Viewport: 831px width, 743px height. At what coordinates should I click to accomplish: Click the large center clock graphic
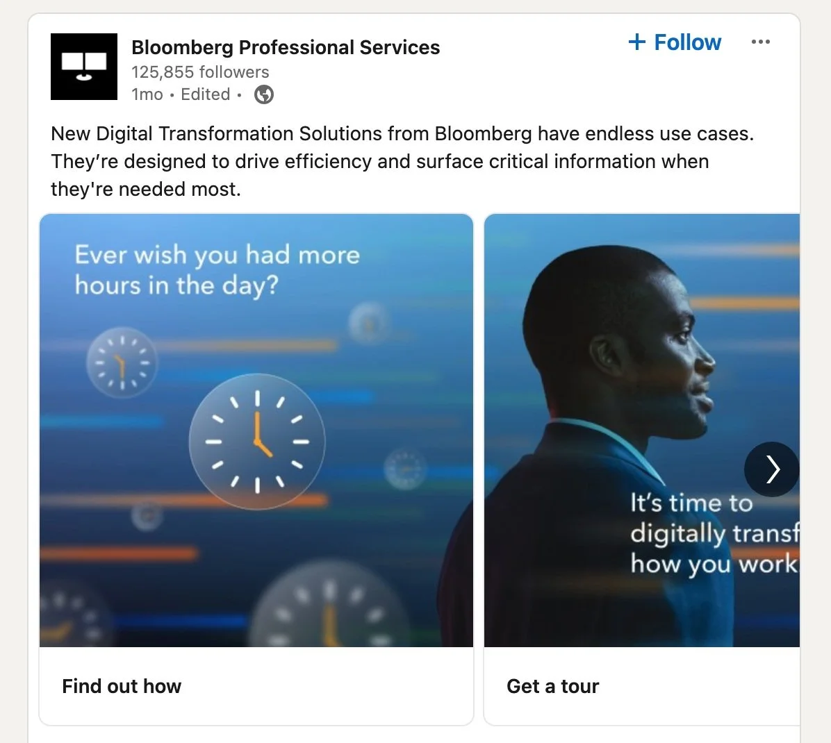pyautogui.click(x=257, y=442)
